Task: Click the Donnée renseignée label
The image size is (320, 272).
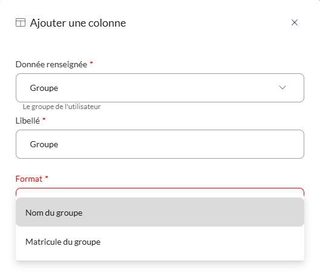Action: point(51,64)
